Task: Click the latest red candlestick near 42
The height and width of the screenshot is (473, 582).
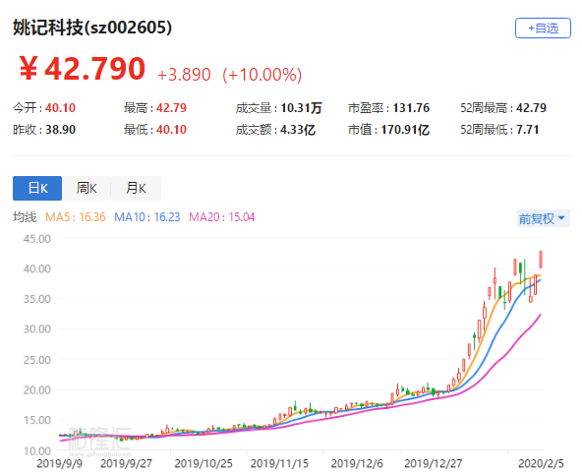Action: pyautogui.click(x=541, y=260)
